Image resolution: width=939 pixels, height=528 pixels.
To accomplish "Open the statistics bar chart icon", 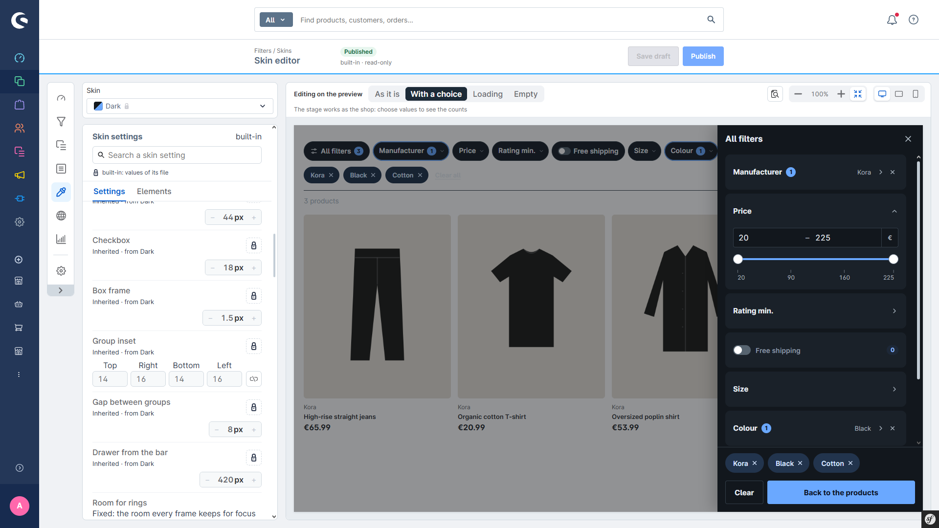I will [x=61, y=239].
